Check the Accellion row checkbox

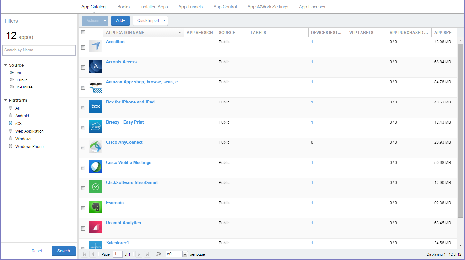[83, 47]
